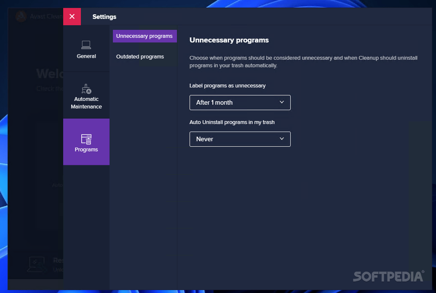Open Automatic Maintenance settings
Image resolution: width=436 pixels, height=293 pixels.
pos(86,95)
